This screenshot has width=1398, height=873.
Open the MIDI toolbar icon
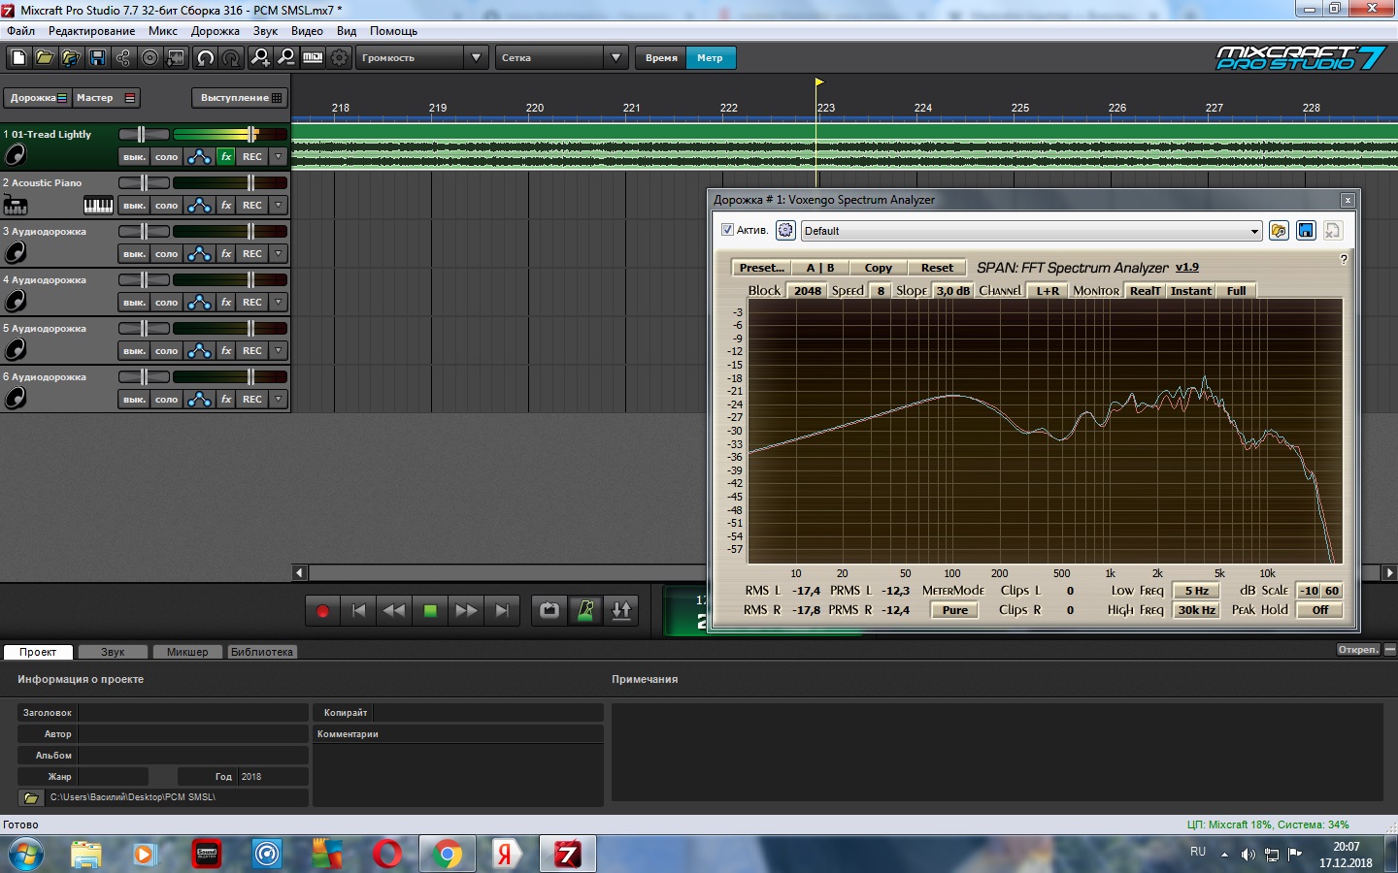313,58
